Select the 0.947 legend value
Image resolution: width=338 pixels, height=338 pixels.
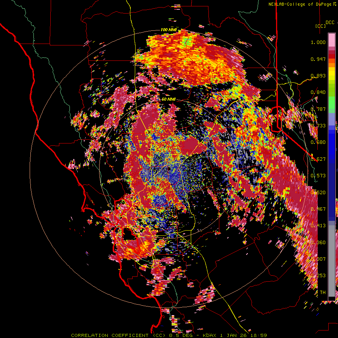click(x=318, y=59)
